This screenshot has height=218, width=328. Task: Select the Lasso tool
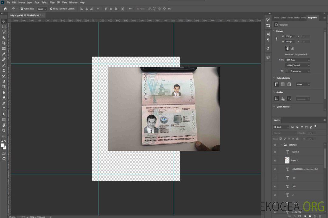click(x=4, y=32)
